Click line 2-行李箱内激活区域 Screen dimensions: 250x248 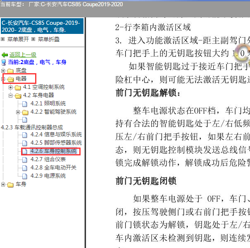[153, 27]
